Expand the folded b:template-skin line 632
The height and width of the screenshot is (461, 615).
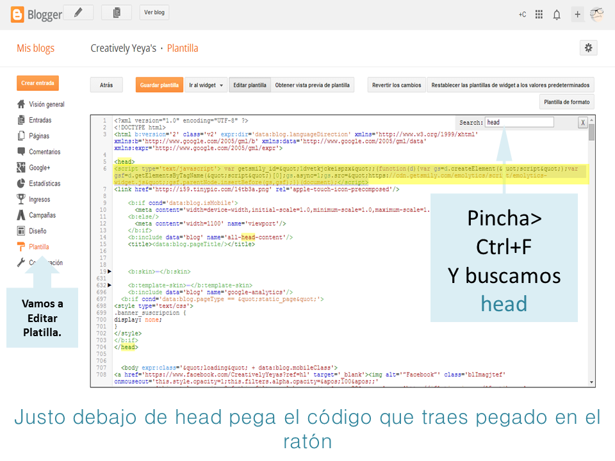[x=110, y=285]
